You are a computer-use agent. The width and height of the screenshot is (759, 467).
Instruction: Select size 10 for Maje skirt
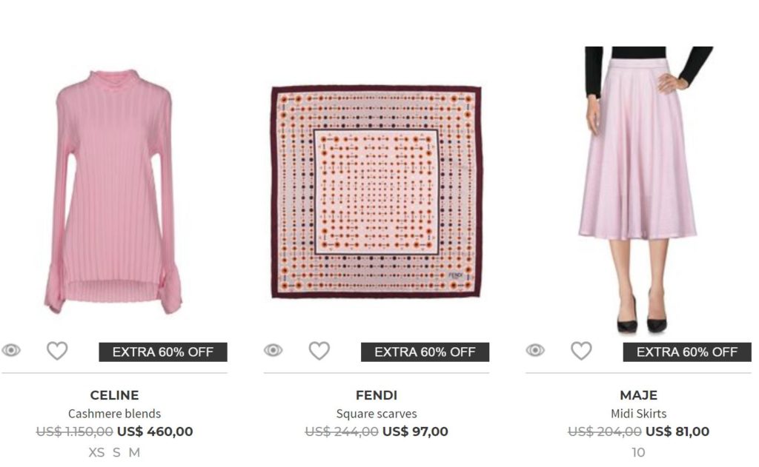638,452
